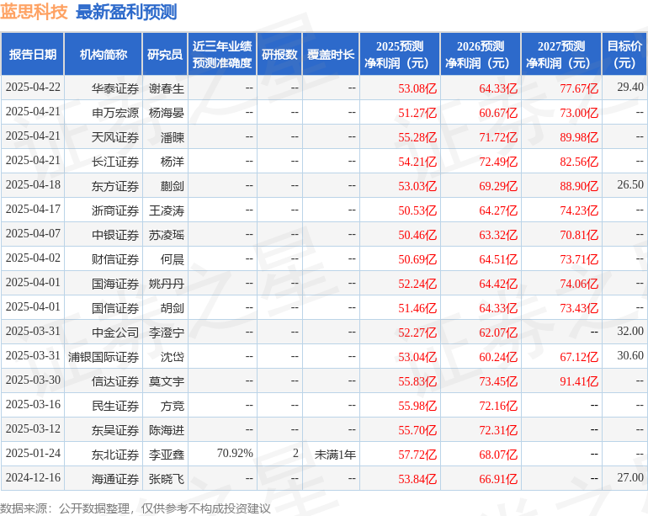Click the 91.41亿 forecast value
Viewport: 648px width, 516px height.
[579, 381]
